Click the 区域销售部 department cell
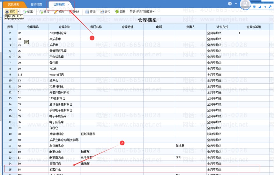The width and height of the screenshot is (274, 175). click(96, 134)
